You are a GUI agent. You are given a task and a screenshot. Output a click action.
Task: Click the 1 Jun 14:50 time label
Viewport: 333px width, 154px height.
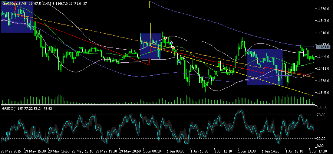pos(271,151)
